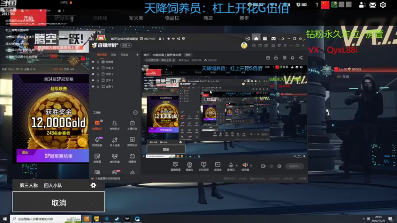Click the large 取消 cancel button
397x223 pixels.
click(59, 202)
